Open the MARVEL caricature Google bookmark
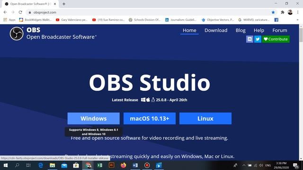The width and height of the screenshot is (303, 170). (x=254, y=20)
